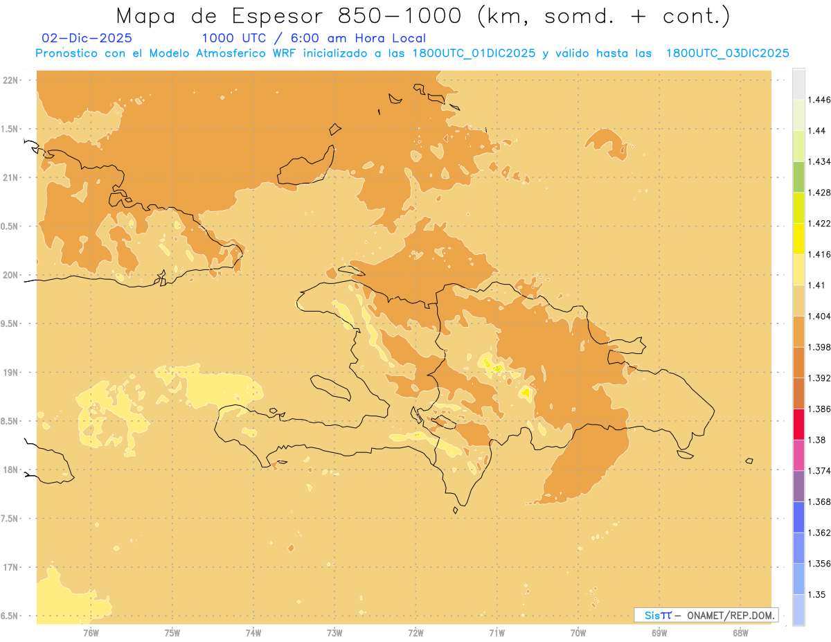Click the colorbar value "1.356"
Viewport: 831px width, 642px height.
819,564
